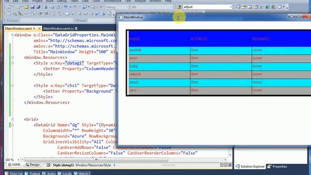The height and width of the screenshot is (175, 311).
Task: Open the Thread combo box
Action: point(102,20)
